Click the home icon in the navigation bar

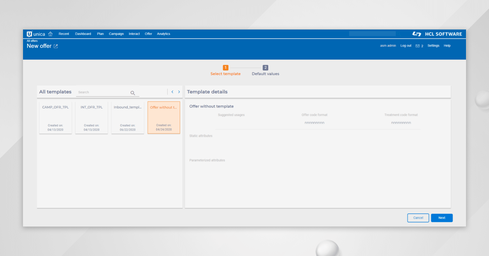click(50, 33)
